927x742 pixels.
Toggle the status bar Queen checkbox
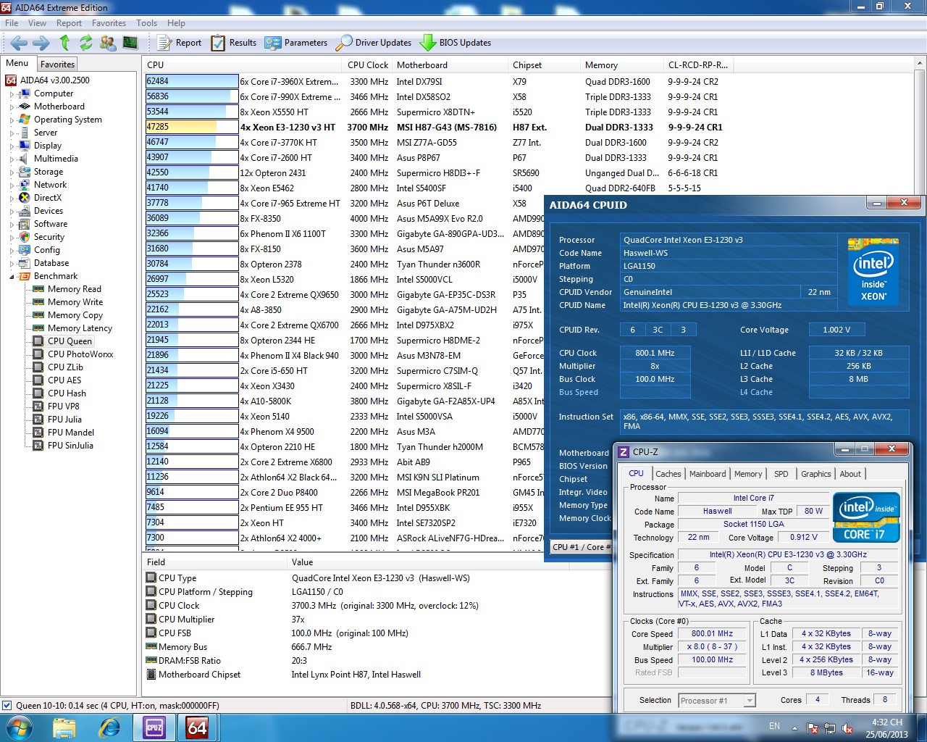(7, 705)
